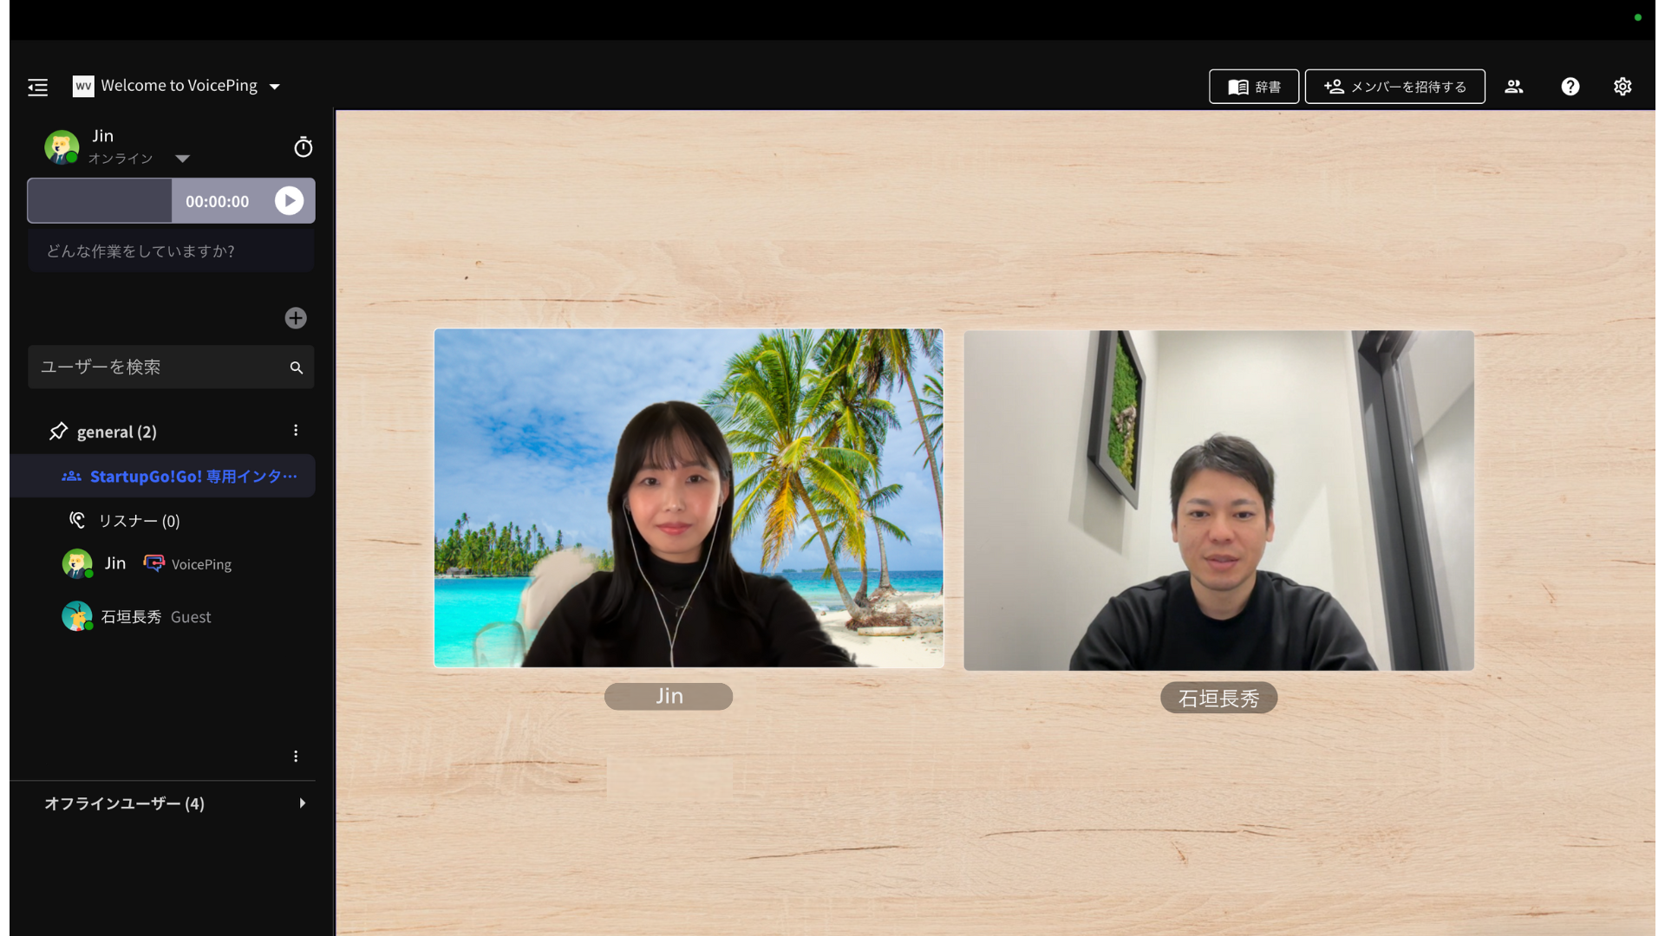
Task: Click the pin icon beside general channel
Action: 58,431
